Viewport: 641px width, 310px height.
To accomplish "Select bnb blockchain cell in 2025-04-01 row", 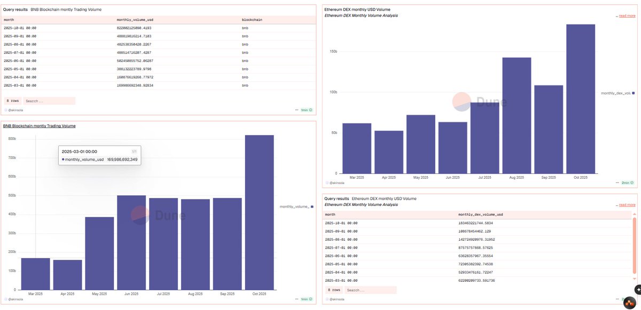I will coord(245,77).
